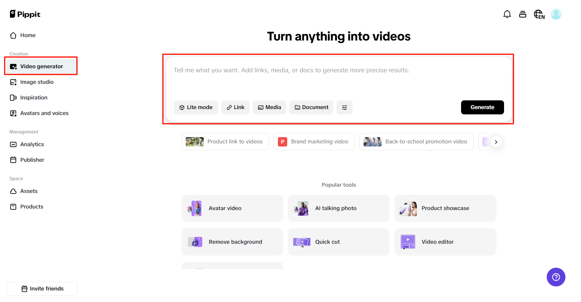Expand more video suggestions with the chevron
Viewport: 581px width, 302px height.
[x=496, y=141]
